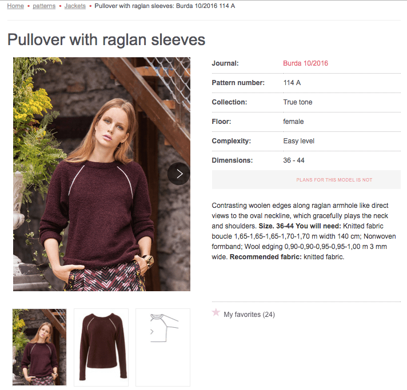Screen dimensions: 407x390
Task: Click the next photo arrow on main image
Action: (179, 174)
